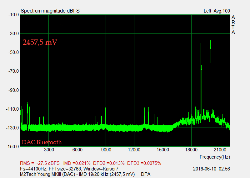Click the spur peak at 9000 Hz
The width and height of the screenshot is (250, 178).
106,116
